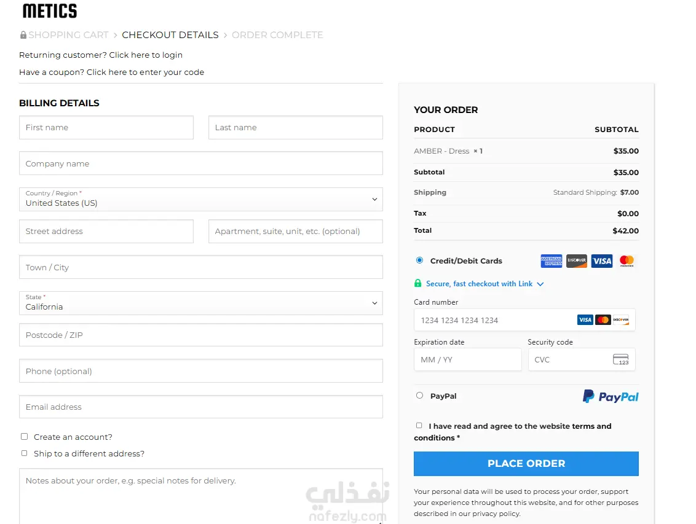Select the Credit/Debit Cards payment option
Screen dimensions: 696x524
419,260
